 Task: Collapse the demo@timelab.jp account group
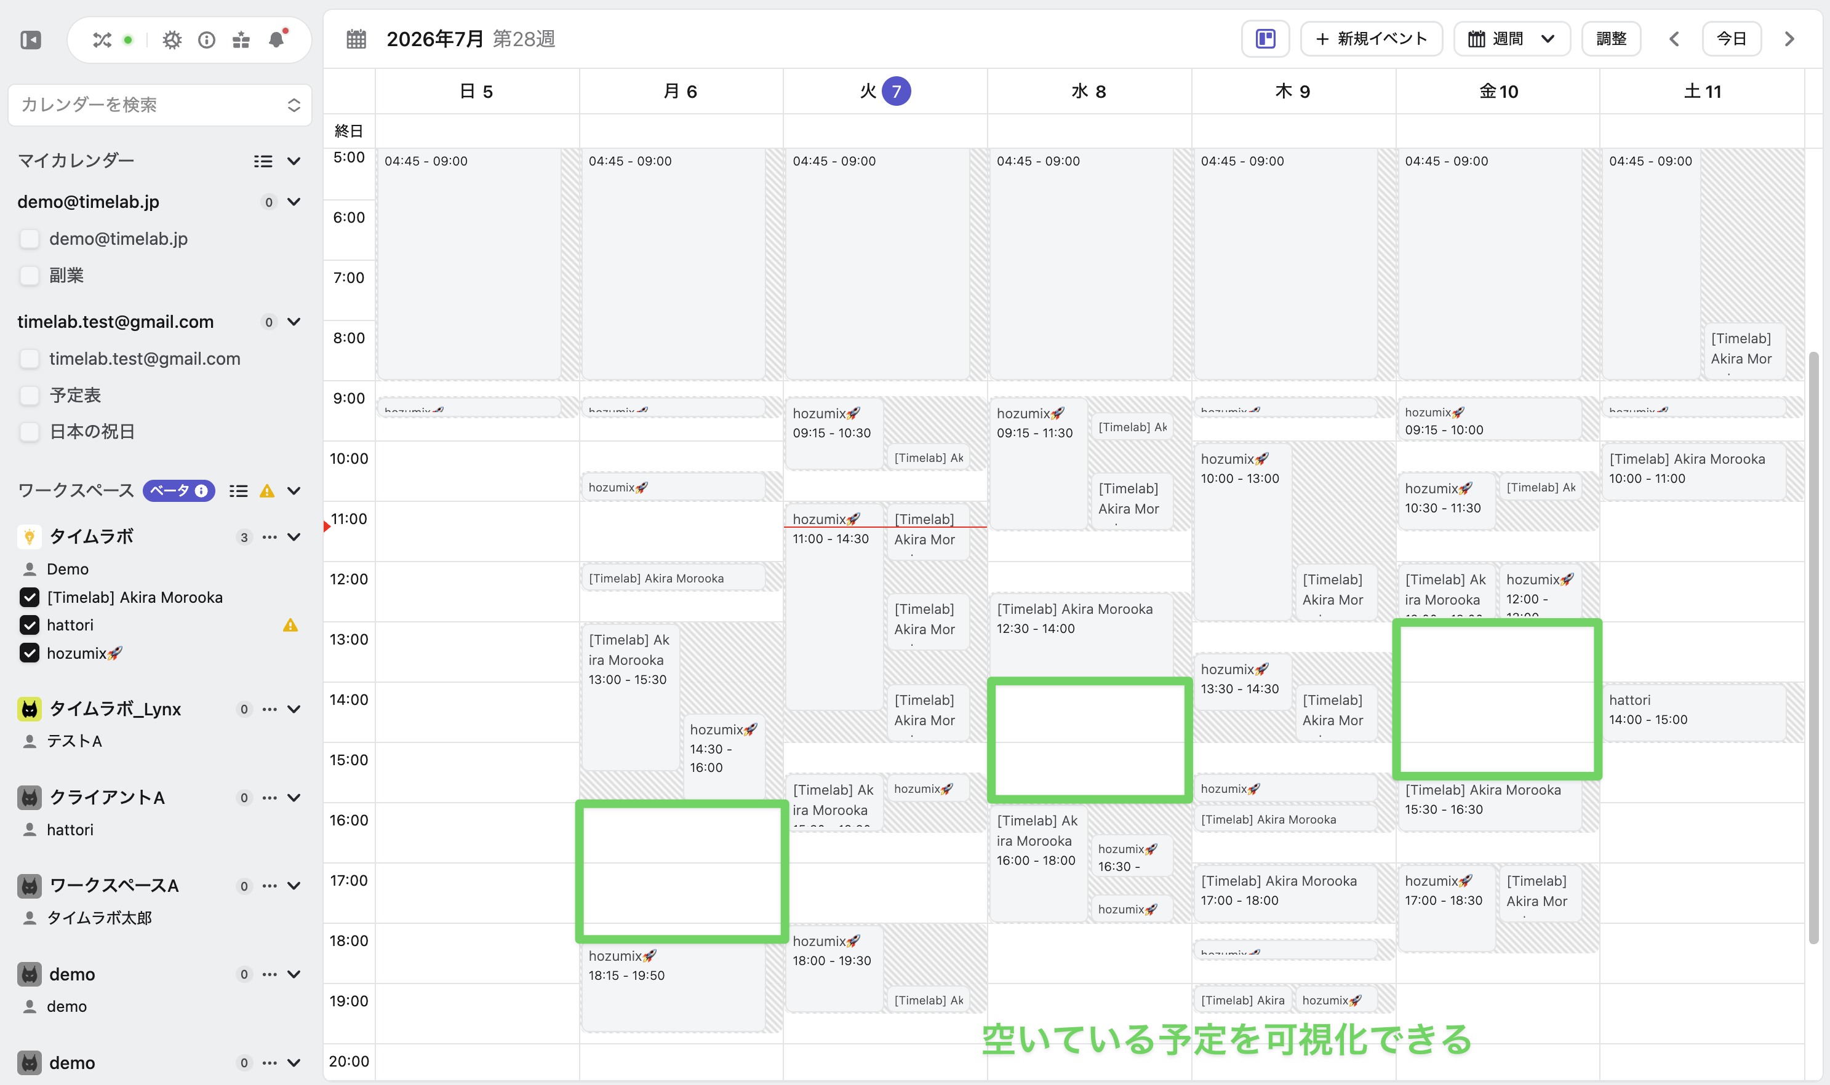pyautogui.click(x=294, y=202)
